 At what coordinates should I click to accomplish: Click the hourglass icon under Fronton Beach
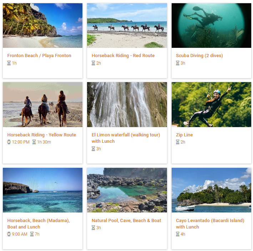coord(9,63)
